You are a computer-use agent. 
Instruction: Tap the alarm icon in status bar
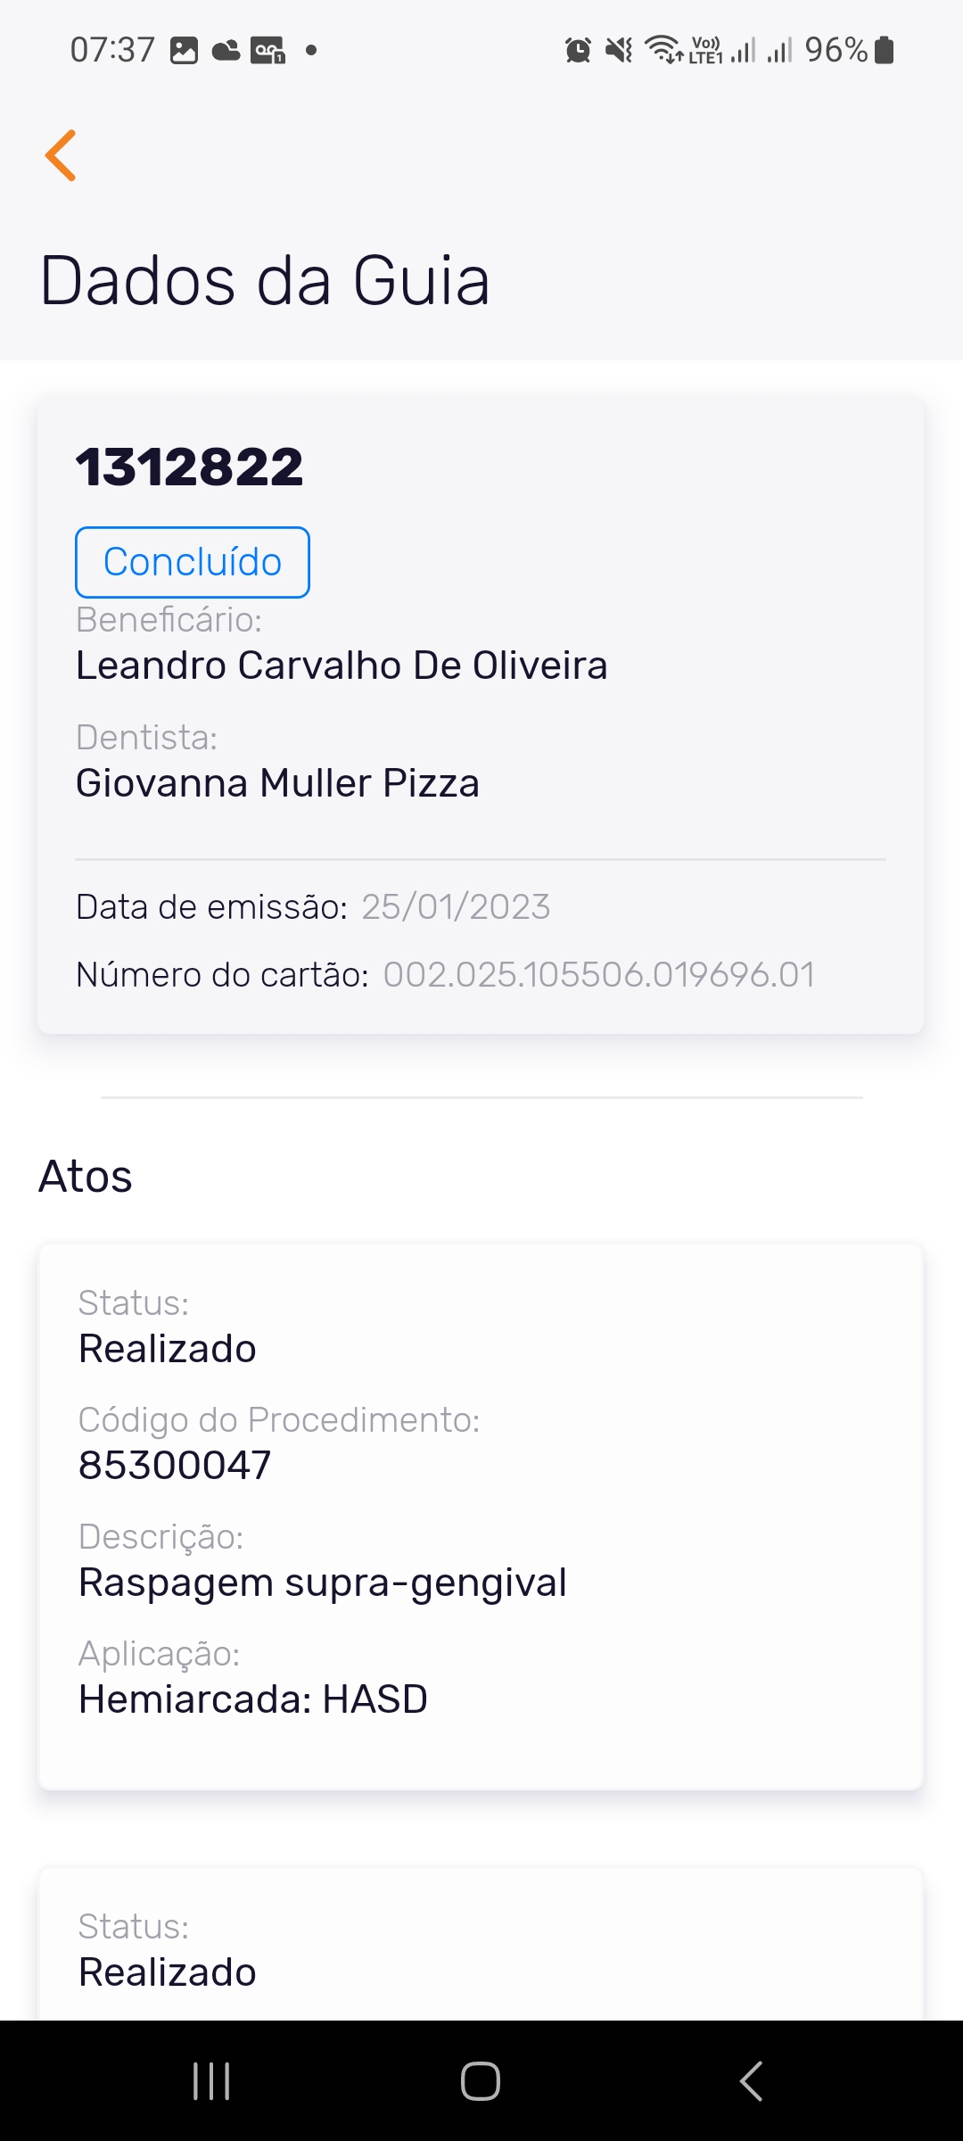coord(578,50)
